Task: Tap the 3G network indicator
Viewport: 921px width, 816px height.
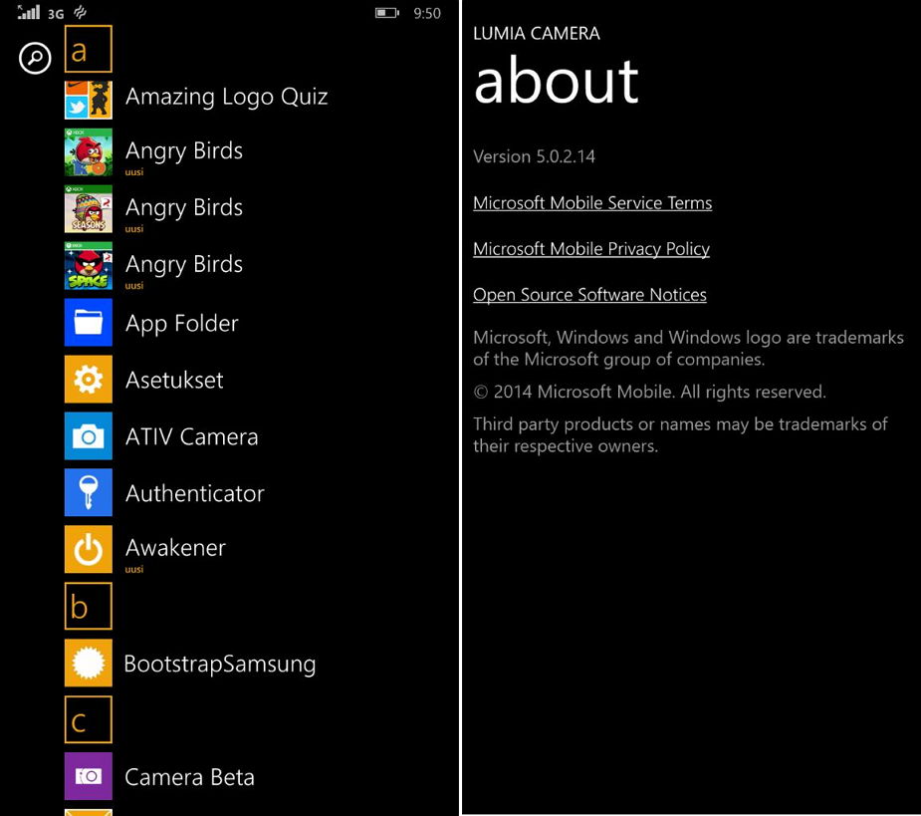Action: [x=56, y=14]
